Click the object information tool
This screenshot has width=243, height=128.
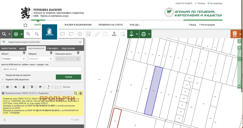point(80,34)
